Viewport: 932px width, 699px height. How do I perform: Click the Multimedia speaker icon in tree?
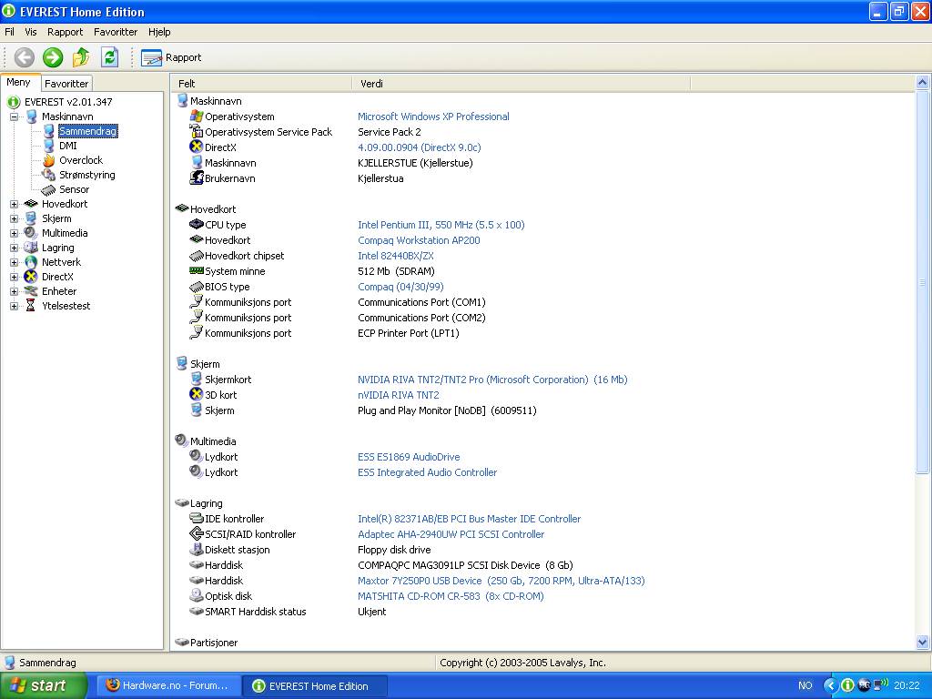[x=31, y=233]
